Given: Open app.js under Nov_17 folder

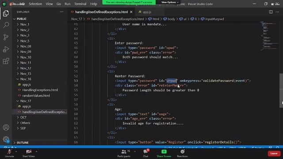Looking at the screenshot, I should point(27,106).
